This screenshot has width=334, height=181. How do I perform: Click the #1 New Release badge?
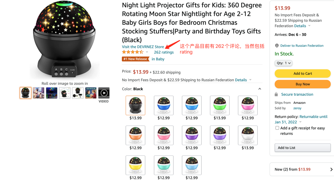coord(135,59)
